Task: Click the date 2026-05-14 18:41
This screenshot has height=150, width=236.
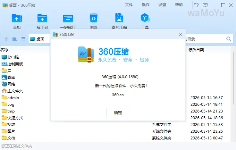Action: [x=206, y=104]
